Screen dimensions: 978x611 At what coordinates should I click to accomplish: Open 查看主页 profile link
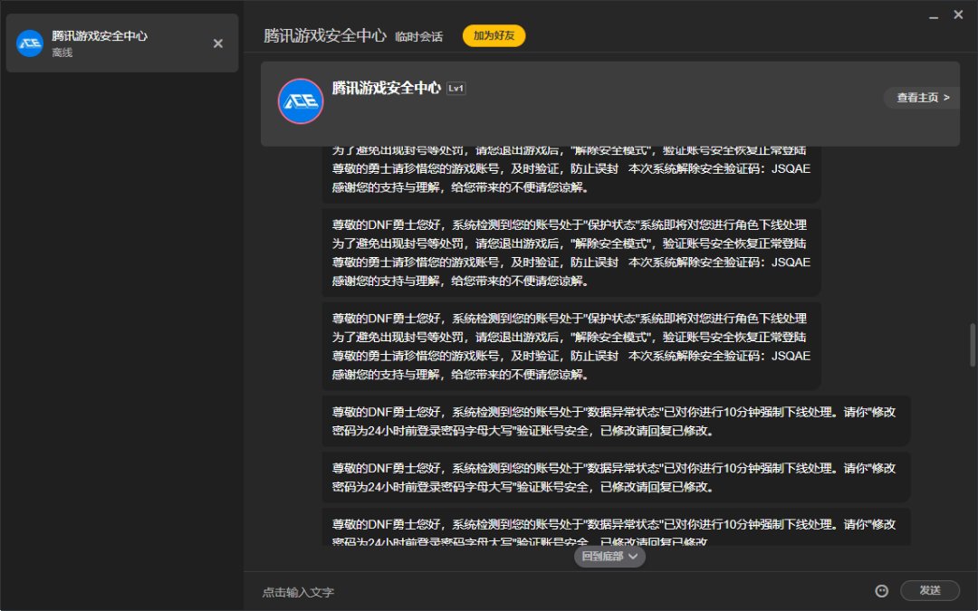click(923, 97)
